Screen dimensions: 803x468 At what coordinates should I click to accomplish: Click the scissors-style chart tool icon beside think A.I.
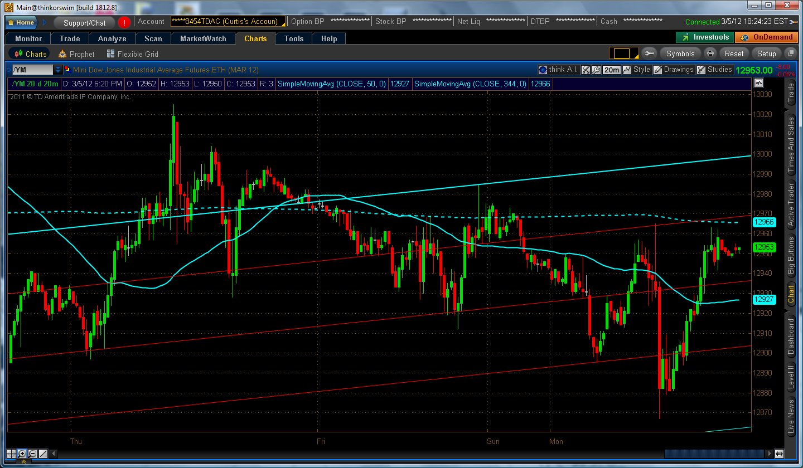(x=586, y=70)
